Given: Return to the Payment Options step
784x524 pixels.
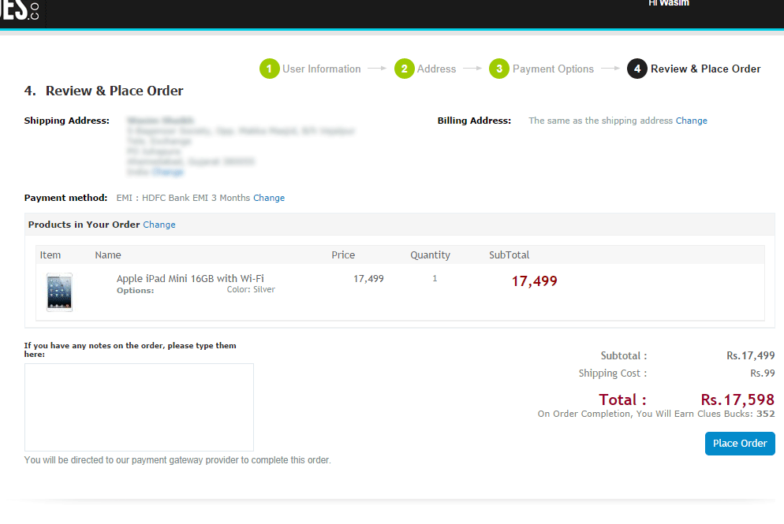Looking at the screenshot, I should pos(553,69).
